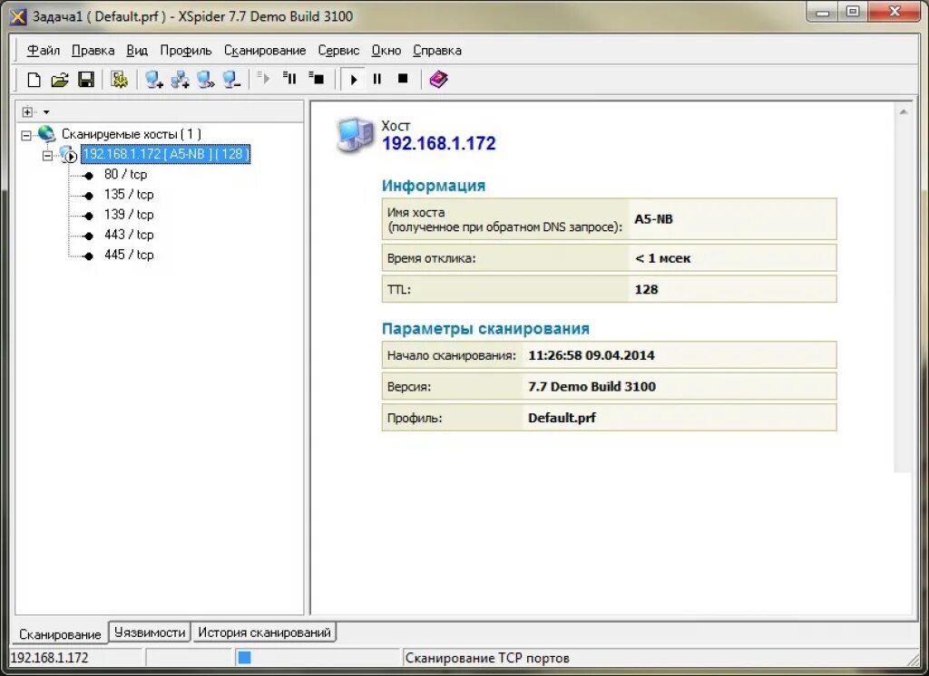
Task: Open the Окно menu
Action: [386, 51]
